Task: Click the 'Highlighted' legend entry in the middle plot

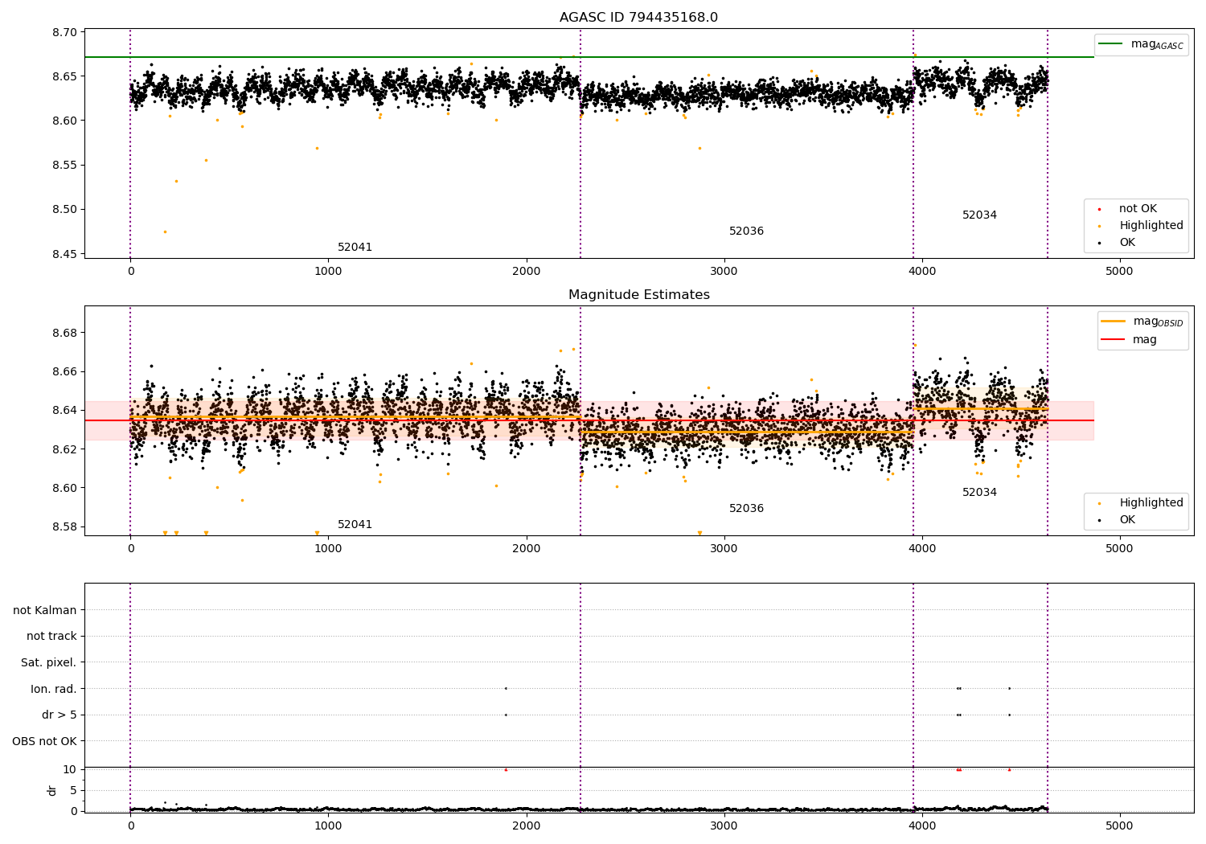Action: click(1140, 503)
